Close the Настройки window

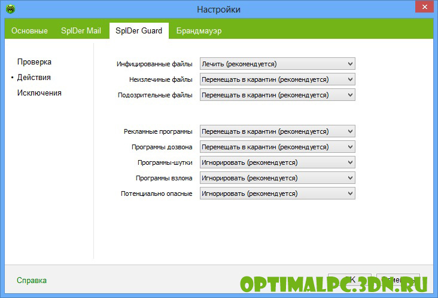(424, 7)
